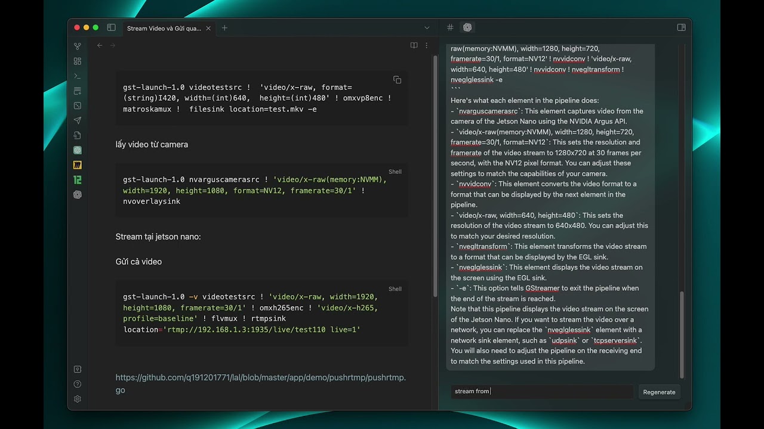Select the ChatGPT tab in right sidebar
Image resolution: width=764 pixels, height=429 pixels.
pyautogui.click(x=467, y=27)
